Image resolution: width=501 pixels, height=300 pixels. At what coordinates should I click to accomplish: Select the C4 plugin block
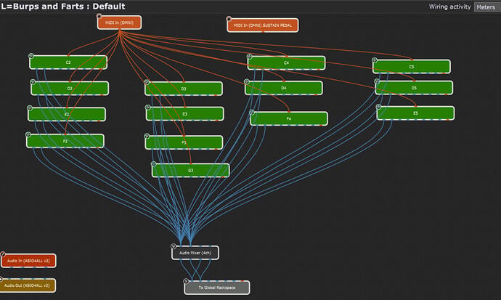coord(287,63)
